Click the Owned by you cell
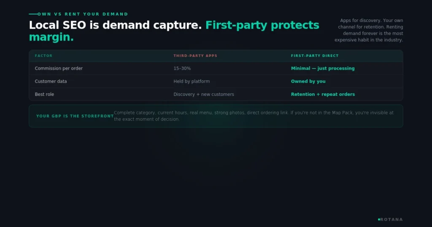432x227 pixels. coord(308,81)
